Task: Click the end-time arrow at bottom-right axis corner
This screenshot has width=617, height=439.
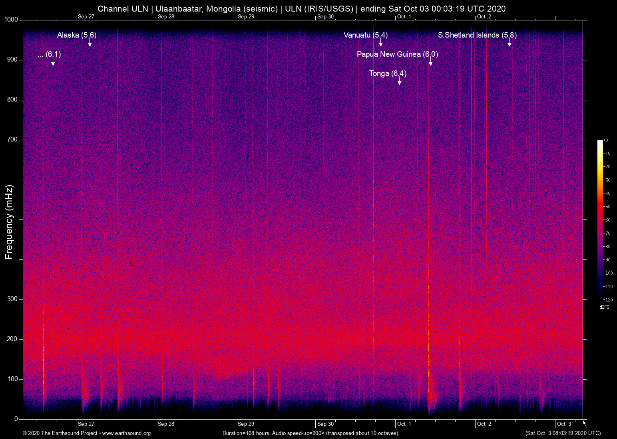Action: (x=585, y=423)
